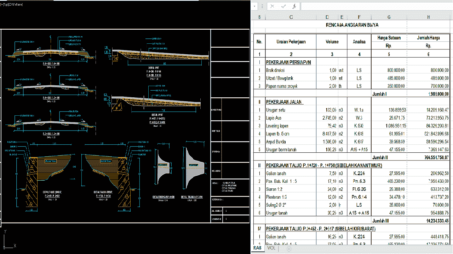Click the 'Harga Satuan' header cell
The height and width of the screenshot is (254, 453).
(x=389, y=38)
